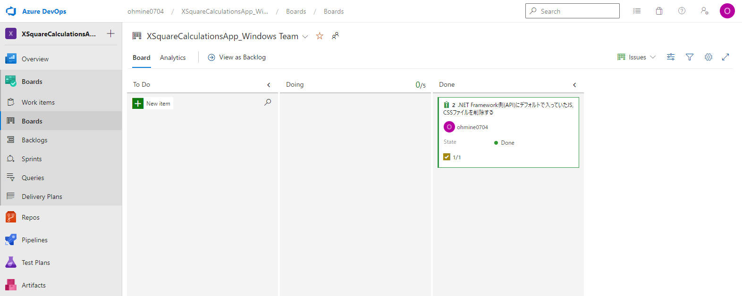Open View options sliders icon

pos(671,57)
